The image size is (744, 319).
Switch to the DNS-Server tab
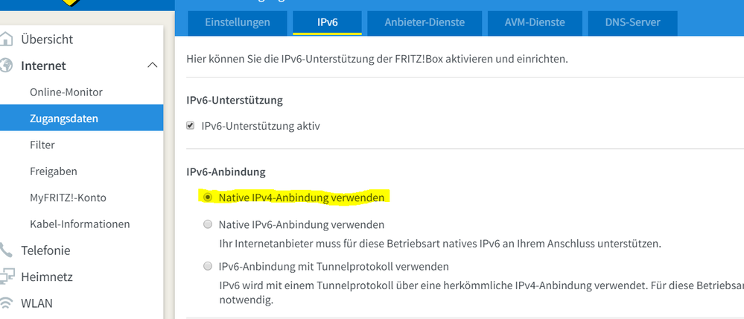point(632,22)
